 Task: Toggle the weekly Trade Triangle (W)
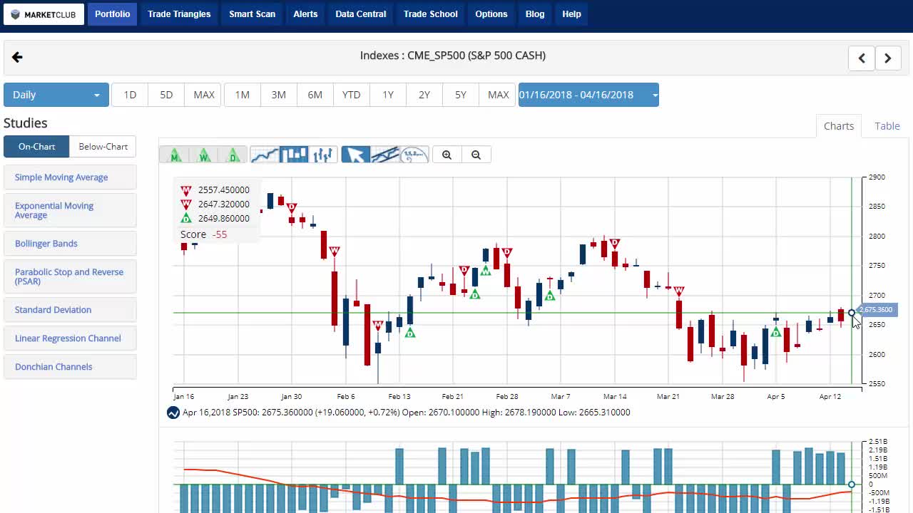(x=203, y=155)
